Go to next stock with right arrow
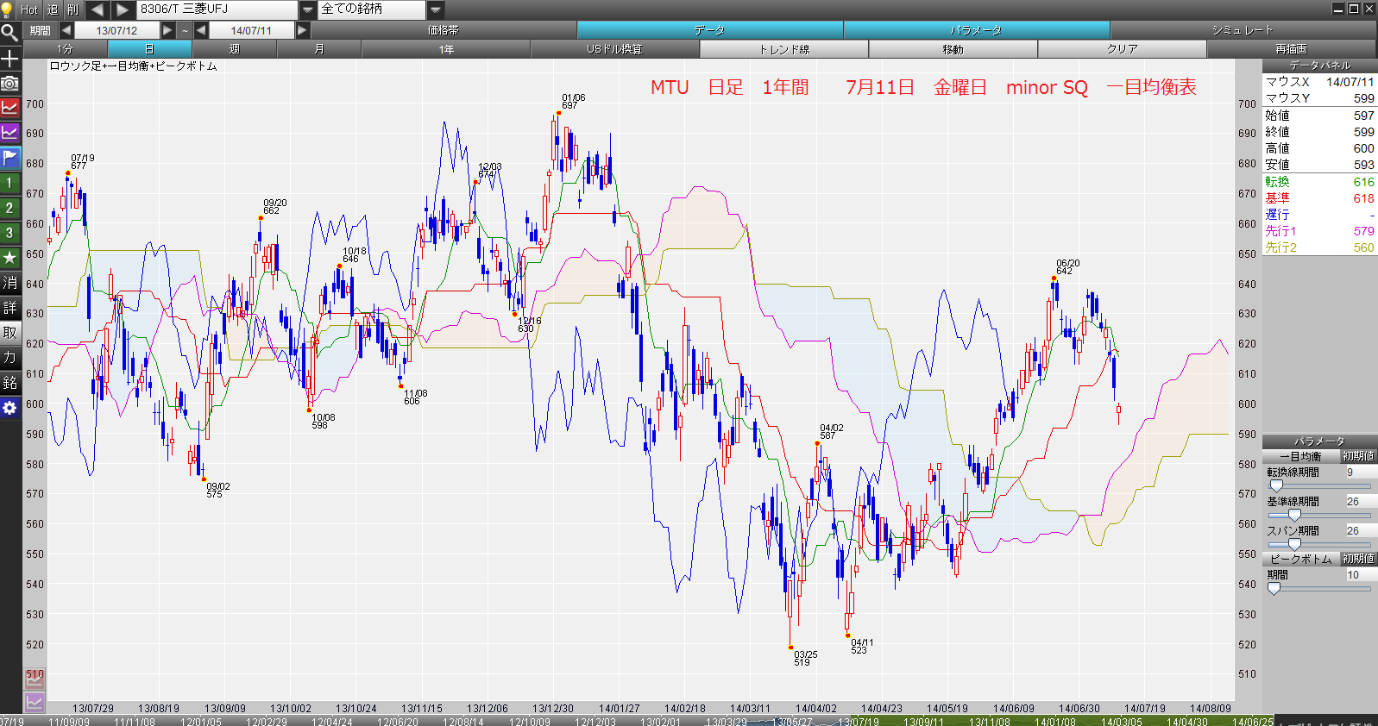The image size is (1378, 726). pos(123,9)
